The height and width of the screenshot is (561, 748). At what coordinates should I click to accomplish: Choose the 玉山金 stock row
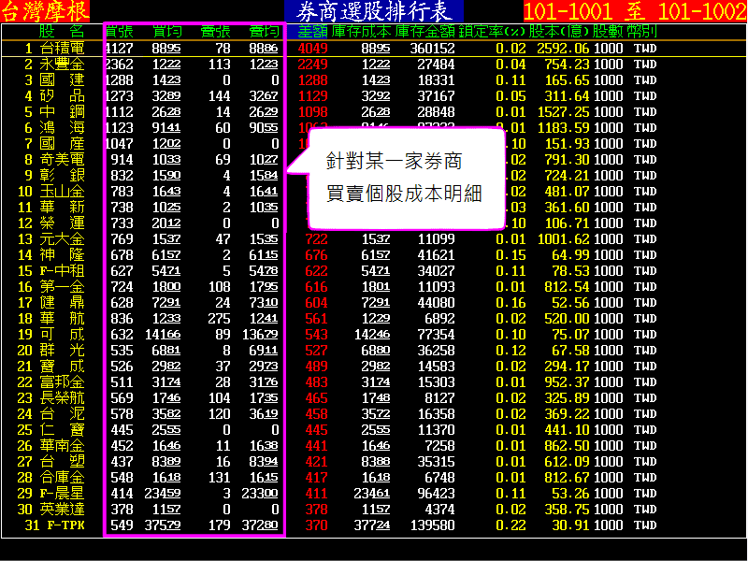(x=64, y=191)
